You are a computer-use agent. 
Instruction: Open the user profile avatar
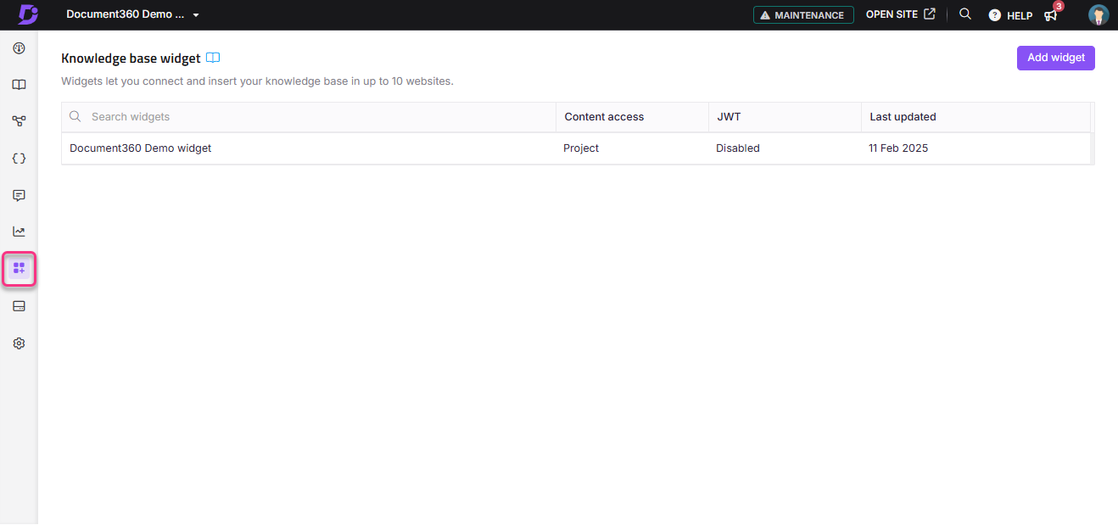pos(1098,14)
